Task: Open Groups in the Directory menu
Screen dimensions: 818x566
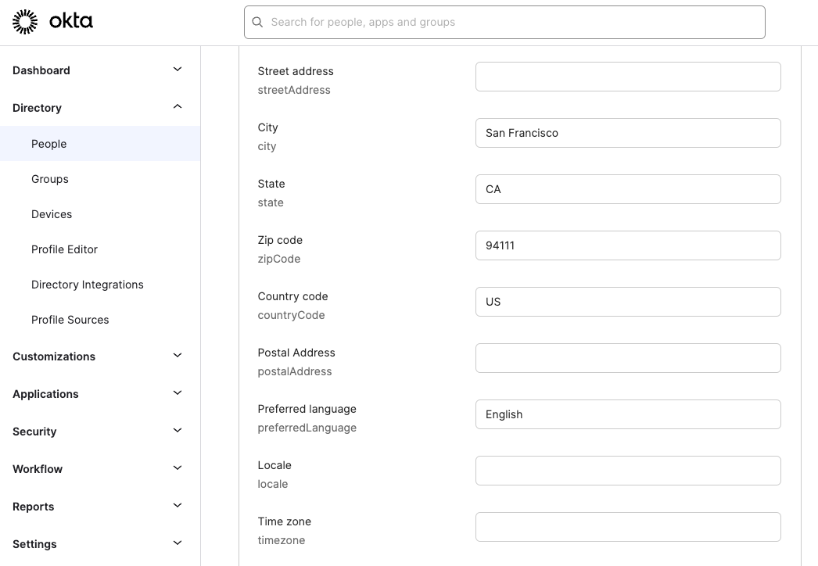Action: pos(50,179)
